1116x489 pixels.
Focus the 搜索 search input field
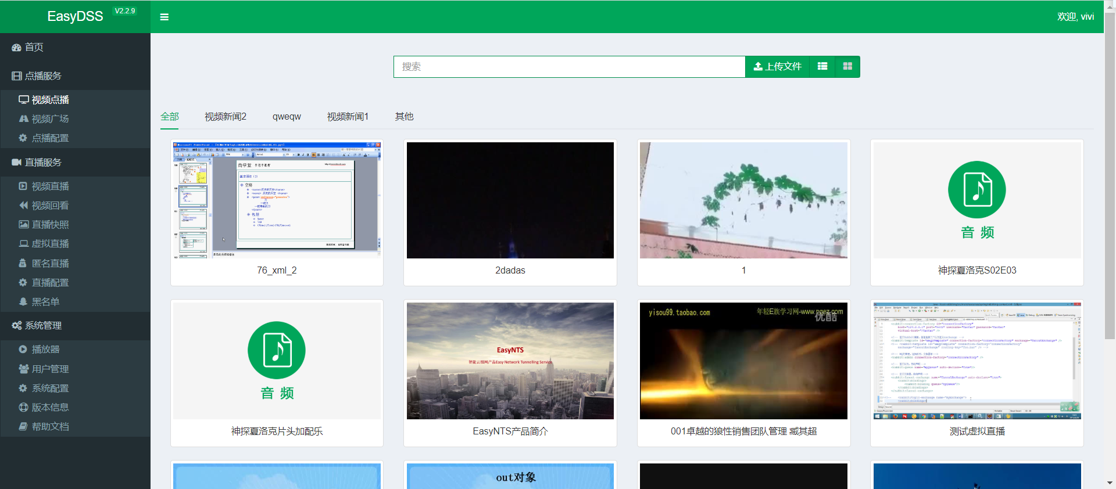click(568, 66)
